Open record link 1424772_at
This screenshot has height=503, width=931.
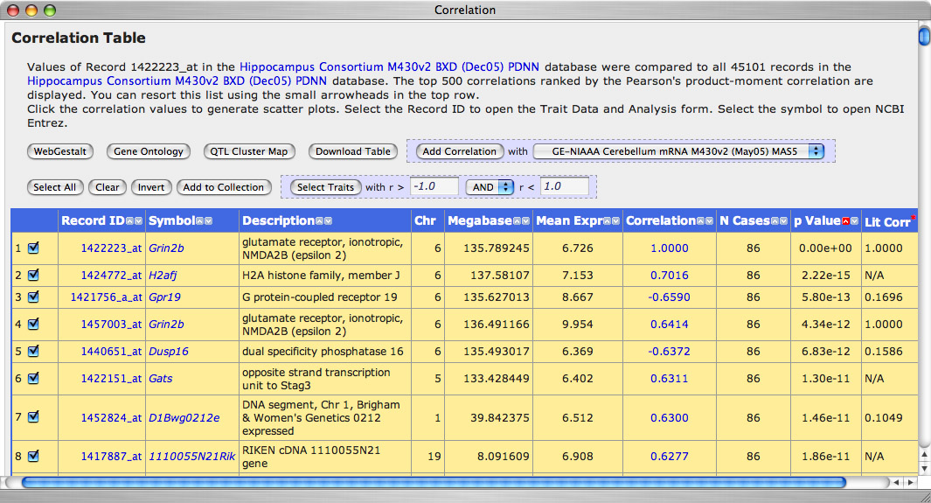111,276
